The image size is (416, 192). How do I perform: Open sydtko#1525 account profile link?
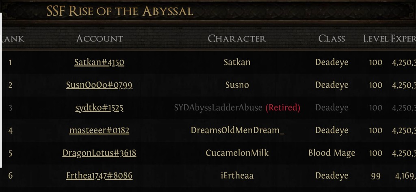99,108
